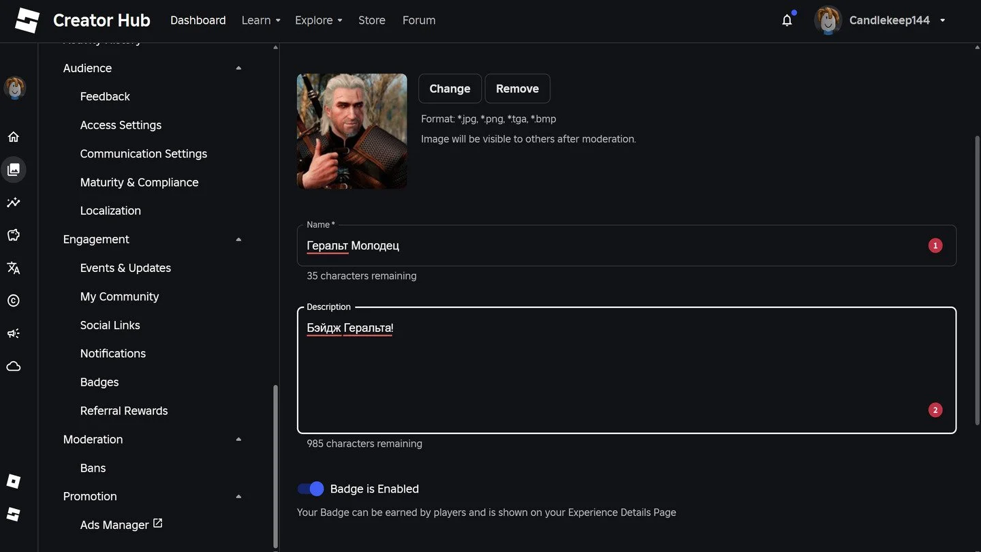Disable the Badge is Enabled switch
This screenshot has height=552, width=981.
(x=311, y=489)
